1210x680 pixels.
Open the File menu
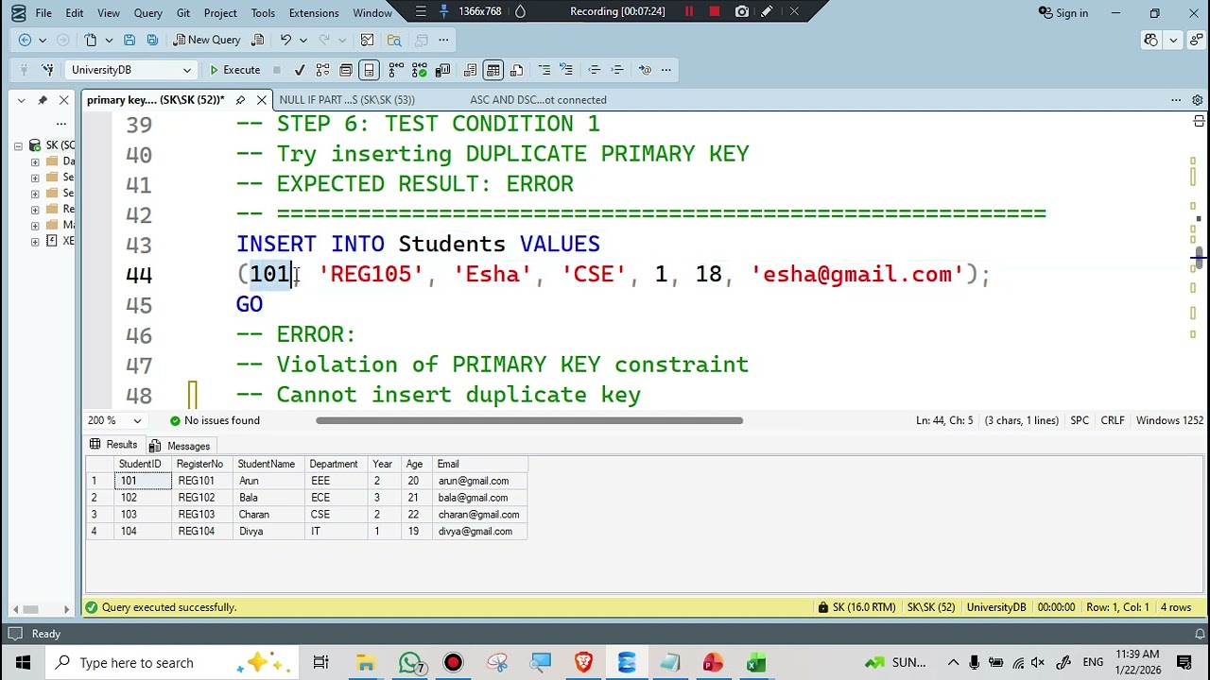pyautogui.click(x=43, y=12)
